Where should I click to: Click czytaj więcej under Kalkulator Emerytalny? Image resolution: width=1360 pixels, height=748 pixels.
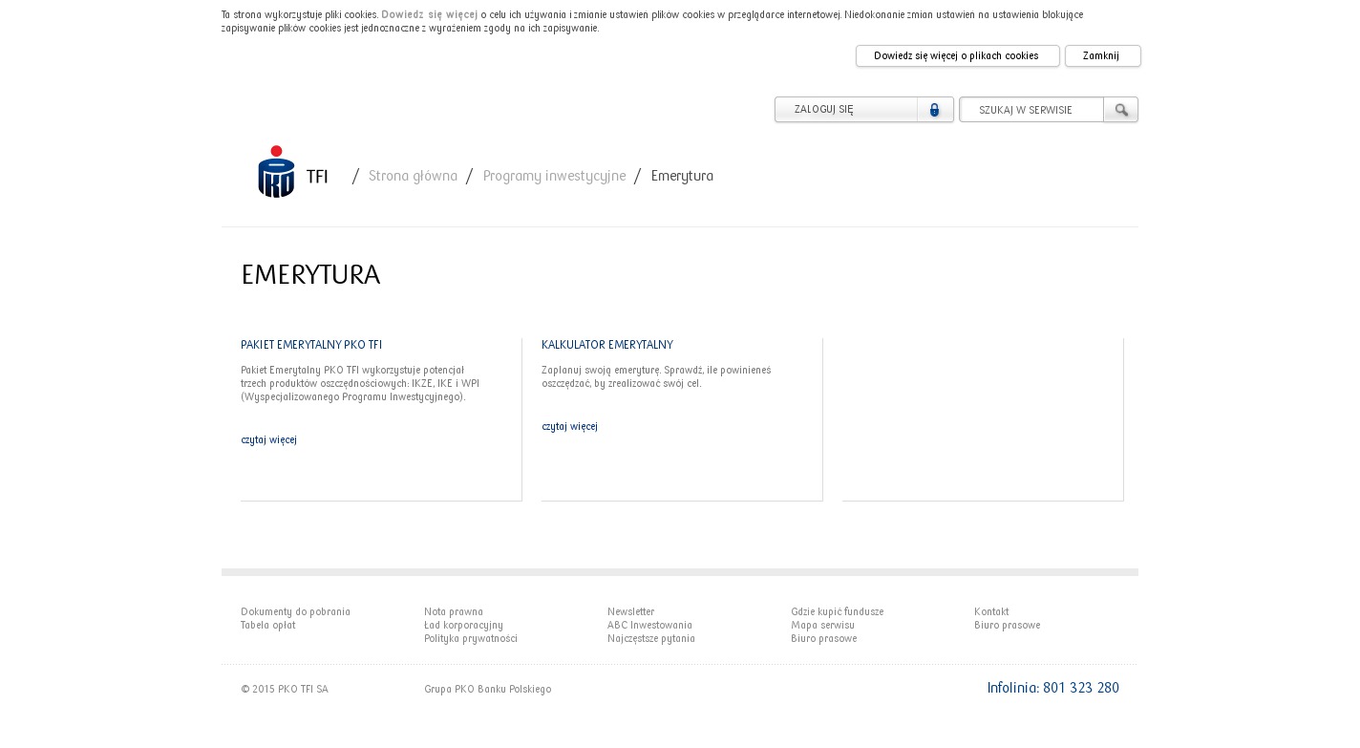click(x=569, y=427)
